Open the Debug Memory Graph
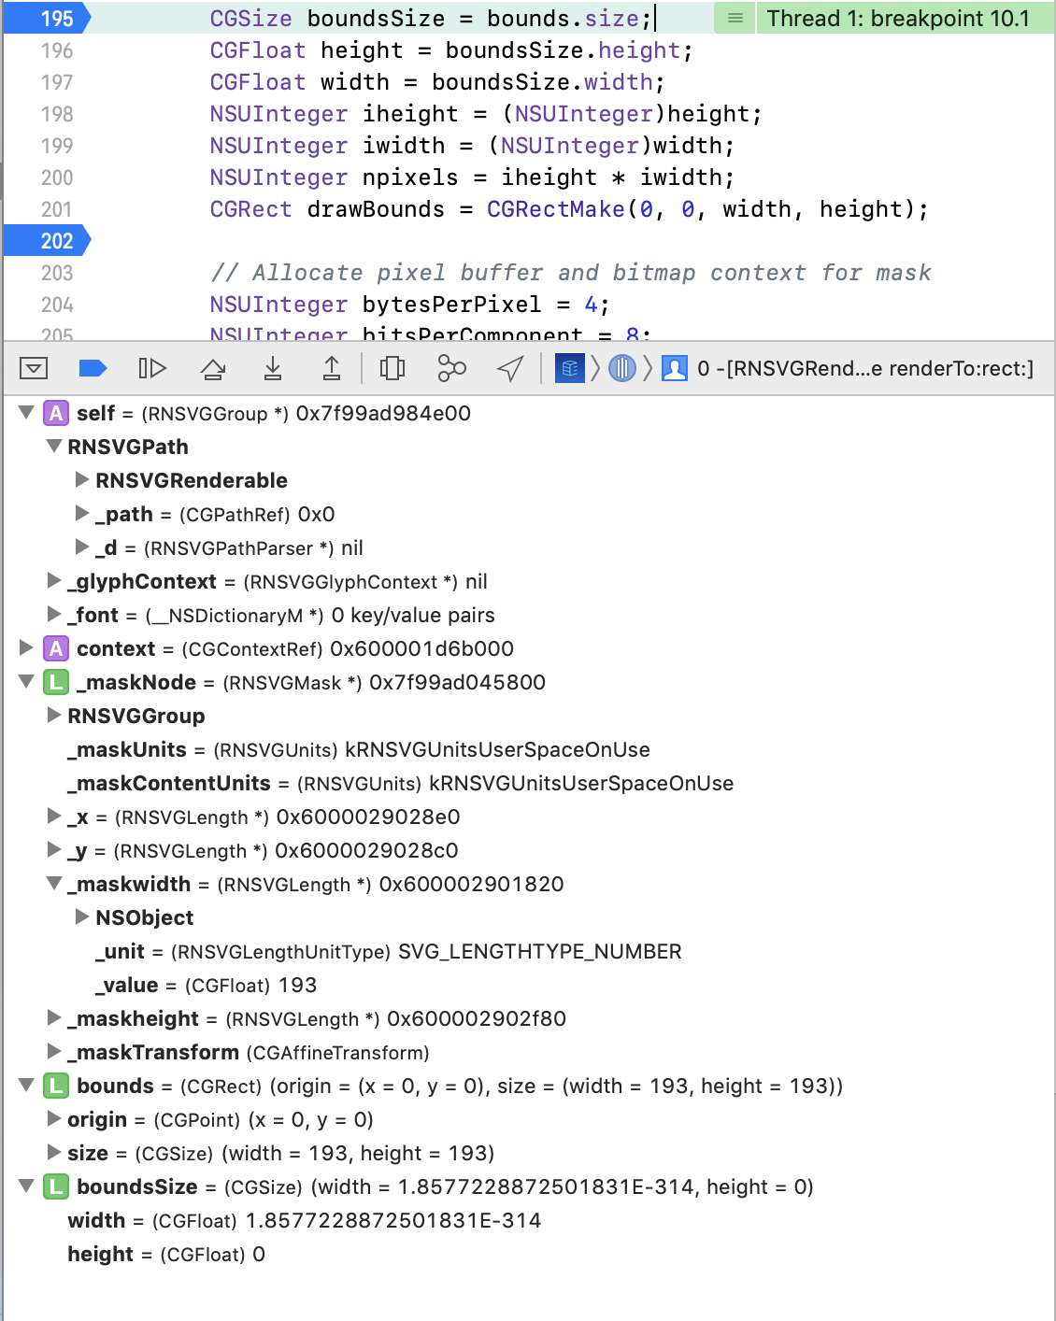This screenshot has width=1056, height=1321. point(452,368)
